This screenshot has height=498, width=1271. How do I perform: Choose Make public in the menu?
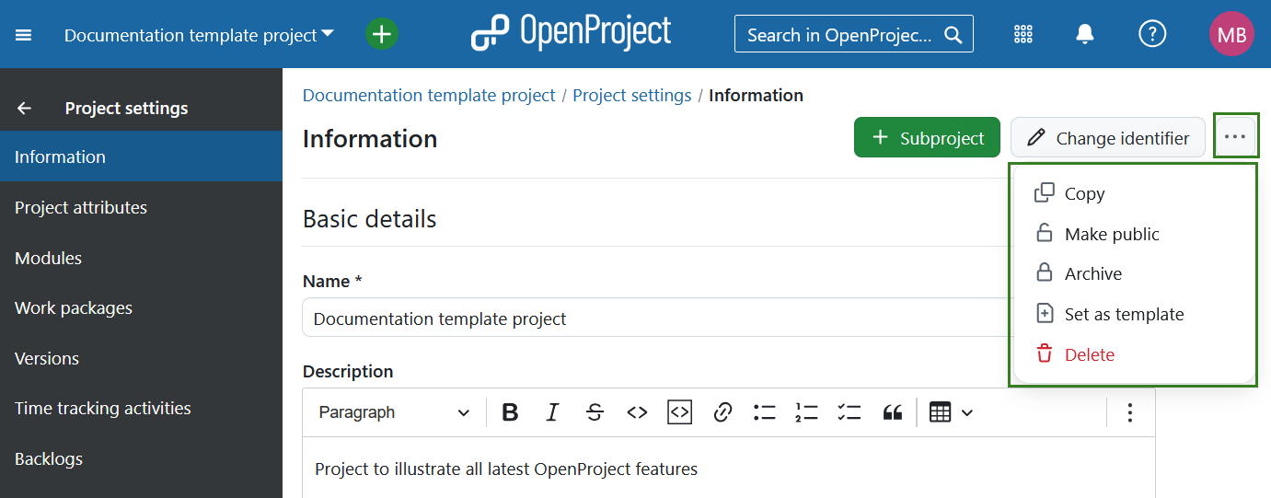click(x=1133, y=234)
